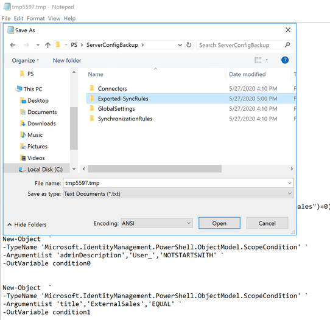Open Desktop in navigation pane
330x320 pixels.
(x=34, y=100)
